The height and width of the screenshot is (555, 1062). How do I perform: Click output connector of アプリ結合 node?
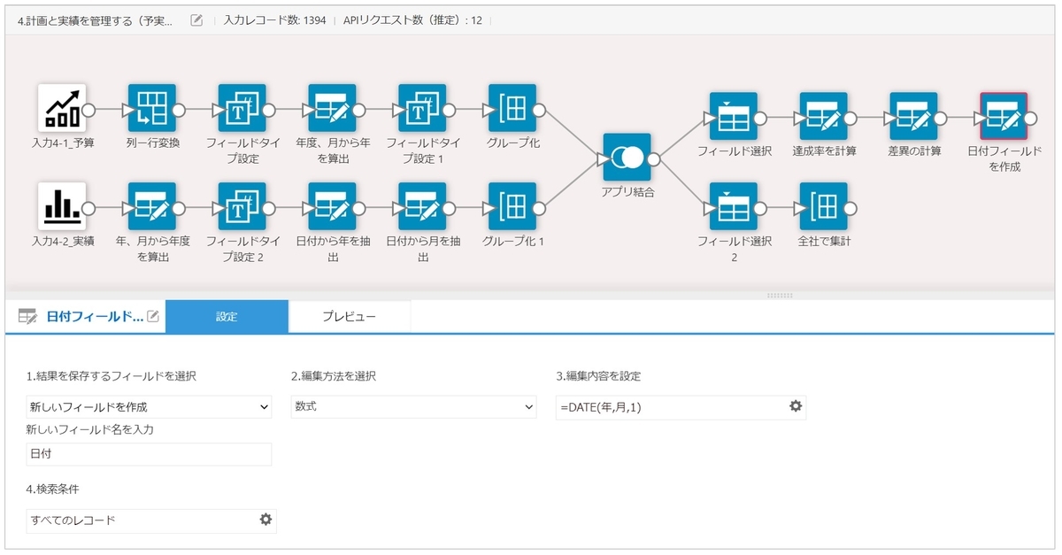click(x=656, y=159)
